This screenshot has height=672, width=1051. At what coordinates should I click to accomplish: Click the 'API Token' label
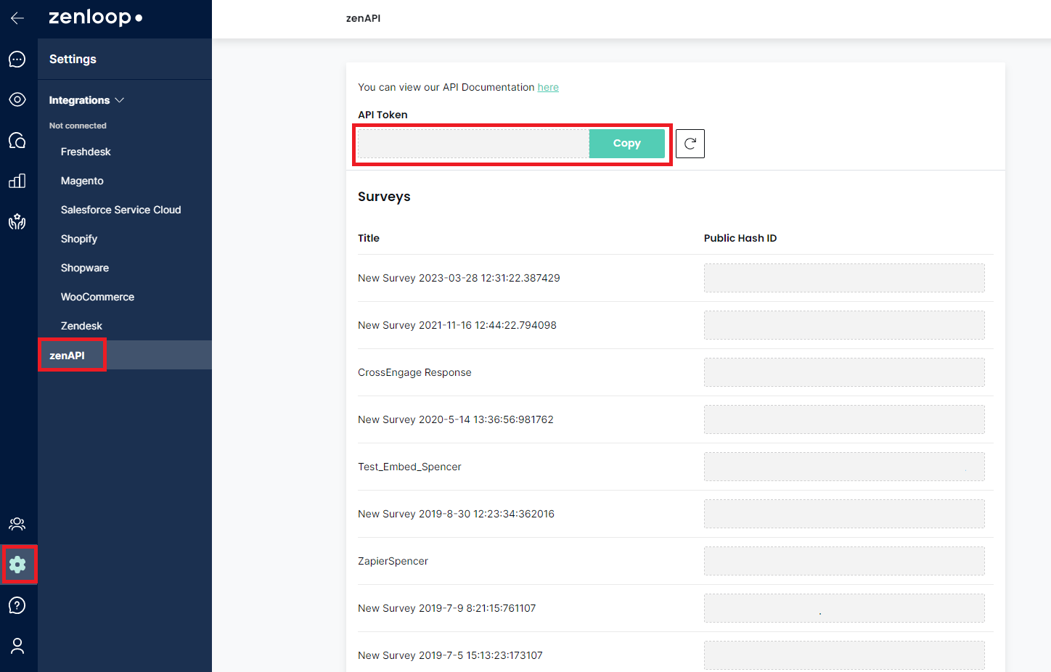[x=383, y=115]
